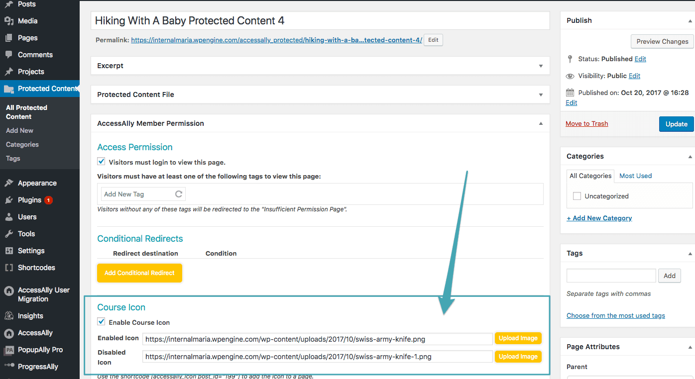
Task: Switch to the Most Used categories tab
Action: 635,176
